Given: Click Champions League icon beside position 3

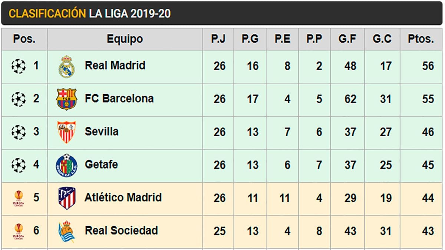Looking at the screenshot, I should 19,132.
